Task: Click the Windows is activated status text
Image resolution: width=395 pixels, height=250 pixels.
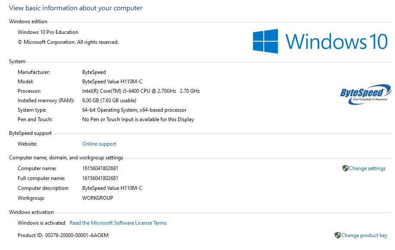Action: pyautogui.click(x=41, y=223)
